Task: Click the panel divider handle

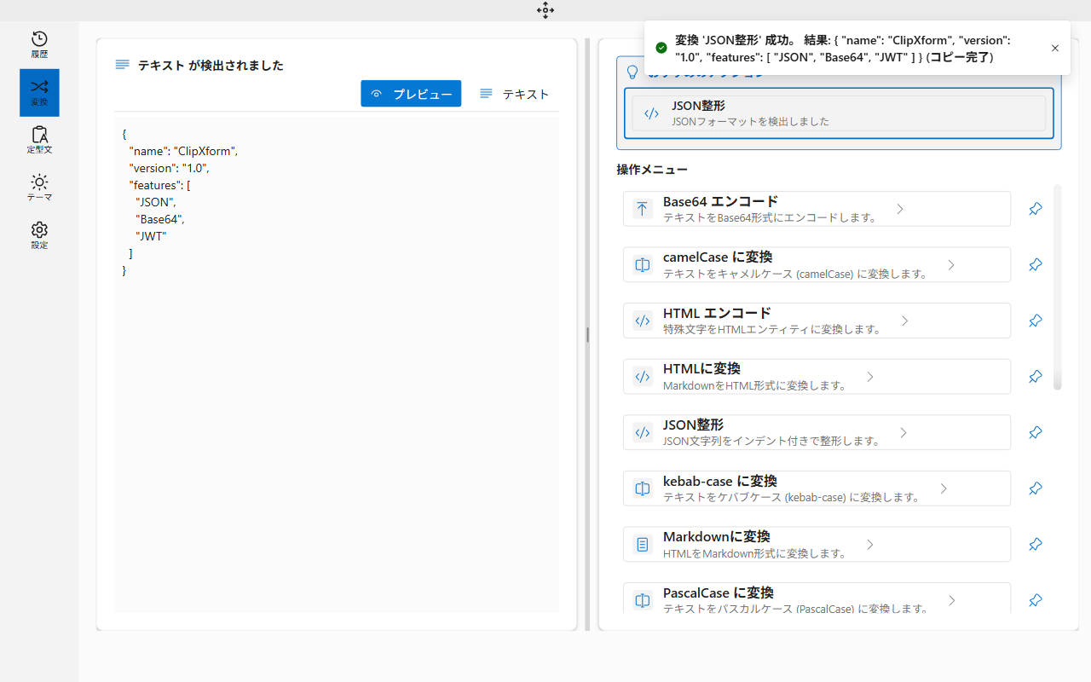Action: pyautogui.click(x=586, y=335)
